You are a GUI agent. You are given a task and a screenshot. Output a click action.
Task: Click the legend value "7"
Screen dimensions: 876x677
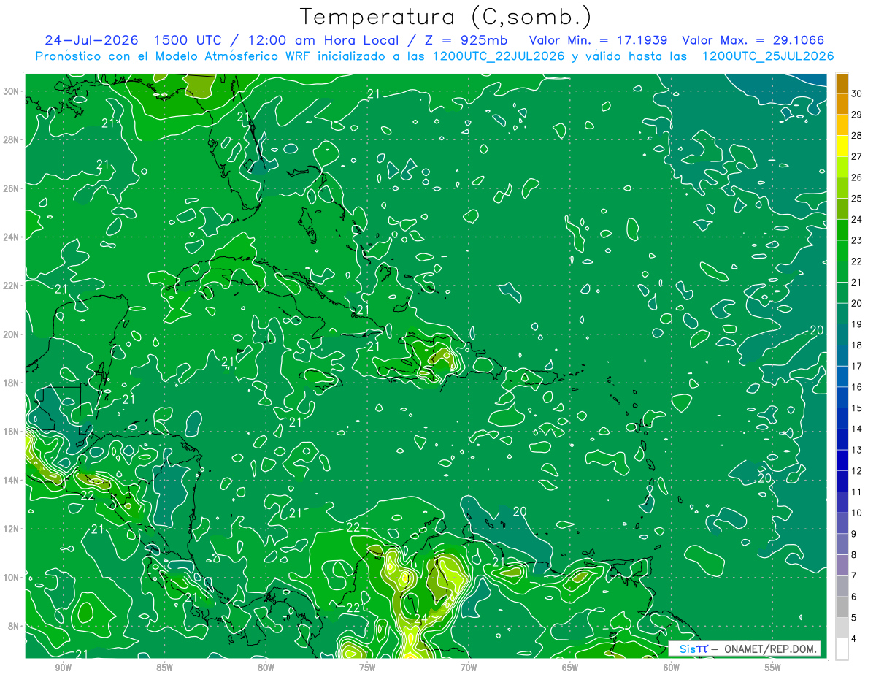(854, 576)
